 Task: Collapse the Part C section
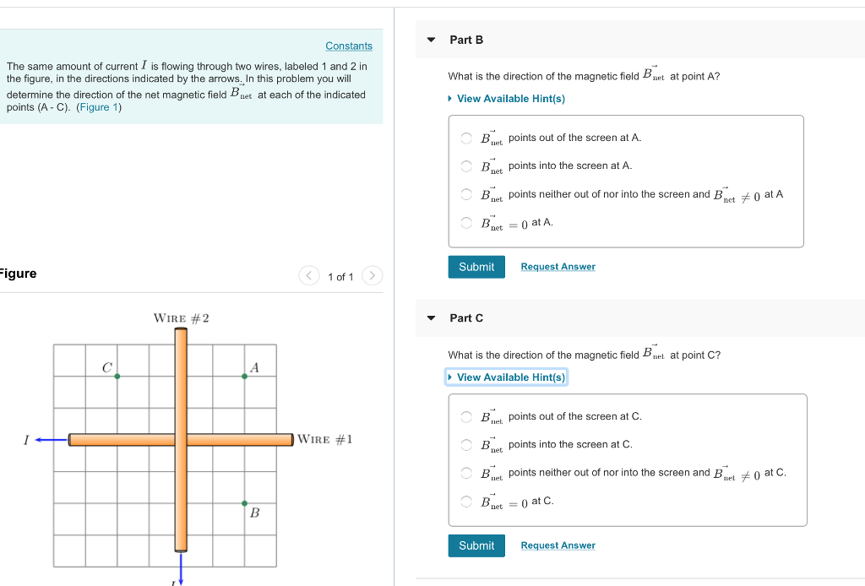point(430,317)
